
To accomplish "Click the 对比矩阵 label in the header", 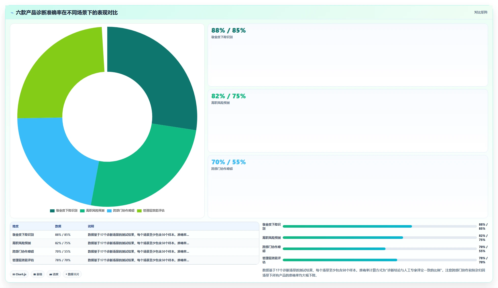I will (x=481, y=12).
